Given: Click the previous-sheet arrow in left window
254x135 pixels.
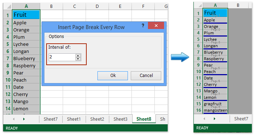Looking at the screenshot, I should pos(14,119).
